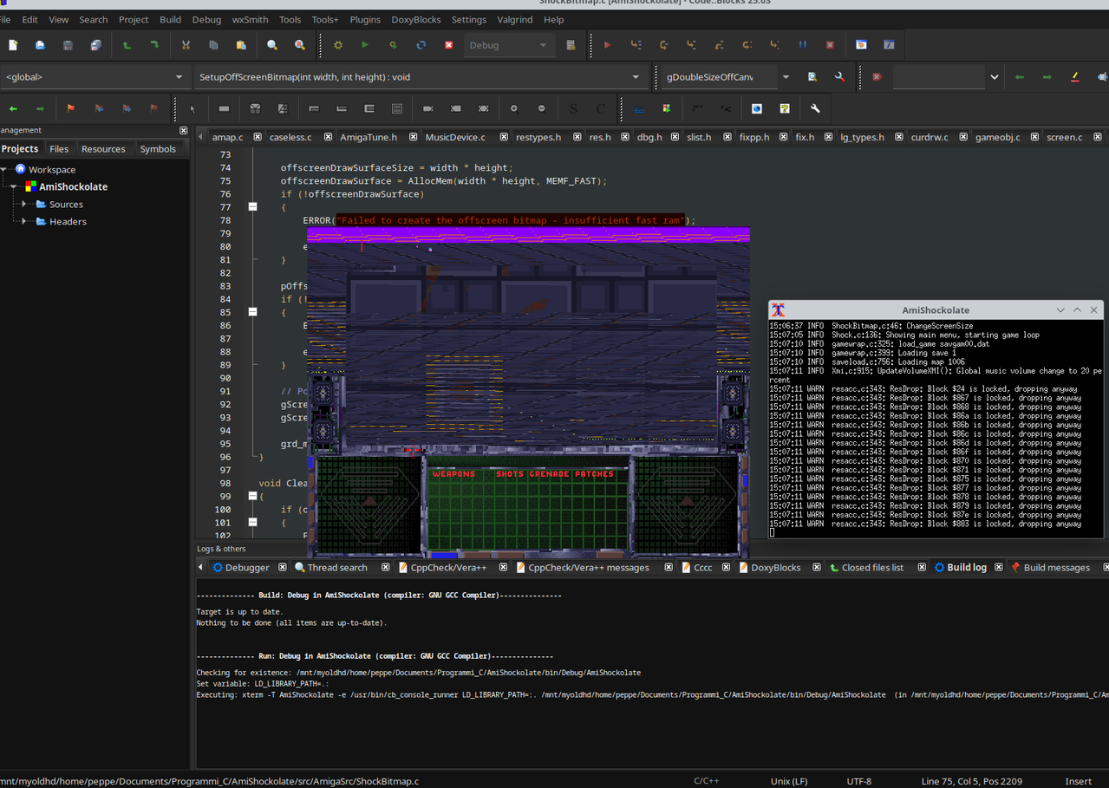Collapse the AmiShockolate project node

(14, 187)
